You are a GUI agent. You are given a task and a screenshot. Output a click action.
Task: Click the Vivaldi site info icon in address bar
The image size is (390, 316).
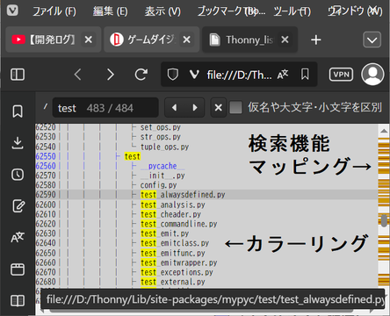point(194,75)
